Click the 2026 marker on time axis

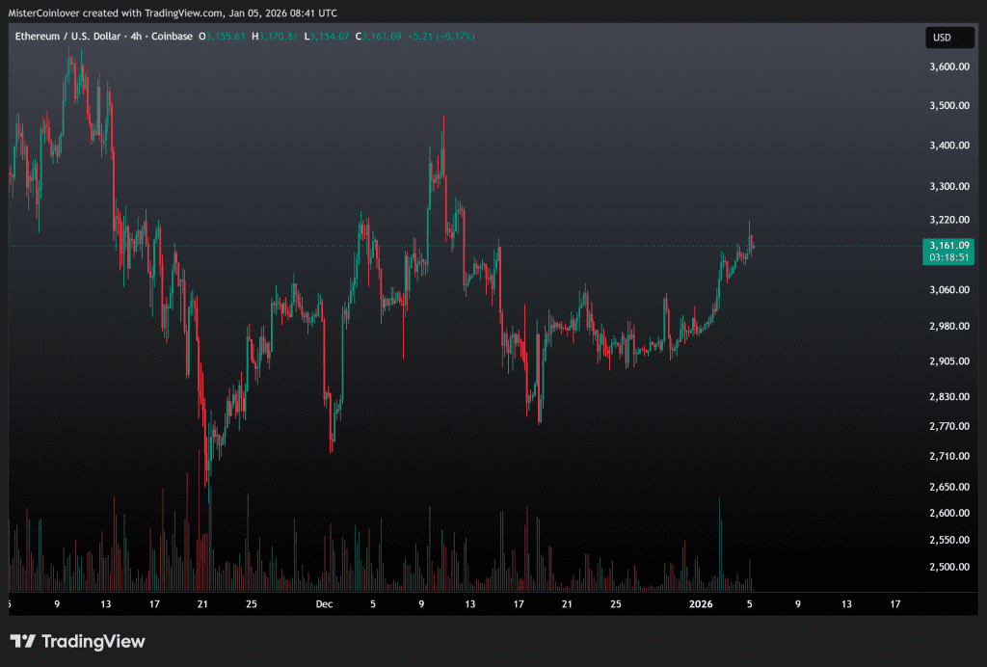(x=702, y=604)
